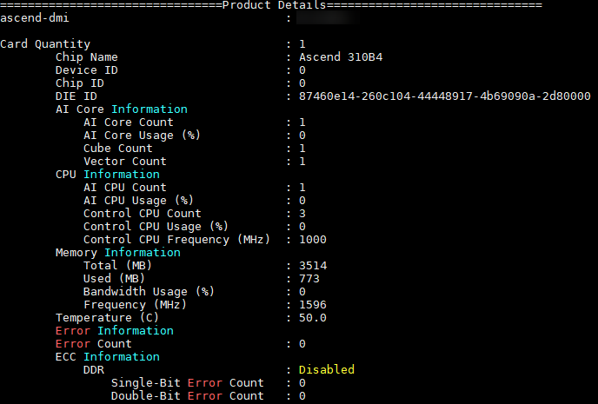Click the 'AI Core Count' row label

click(x=128, y=123)
